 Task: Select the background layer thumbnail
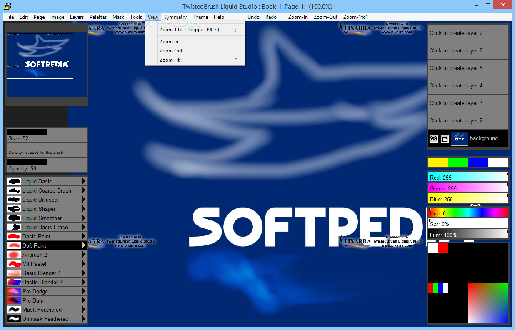pos(460,139)
